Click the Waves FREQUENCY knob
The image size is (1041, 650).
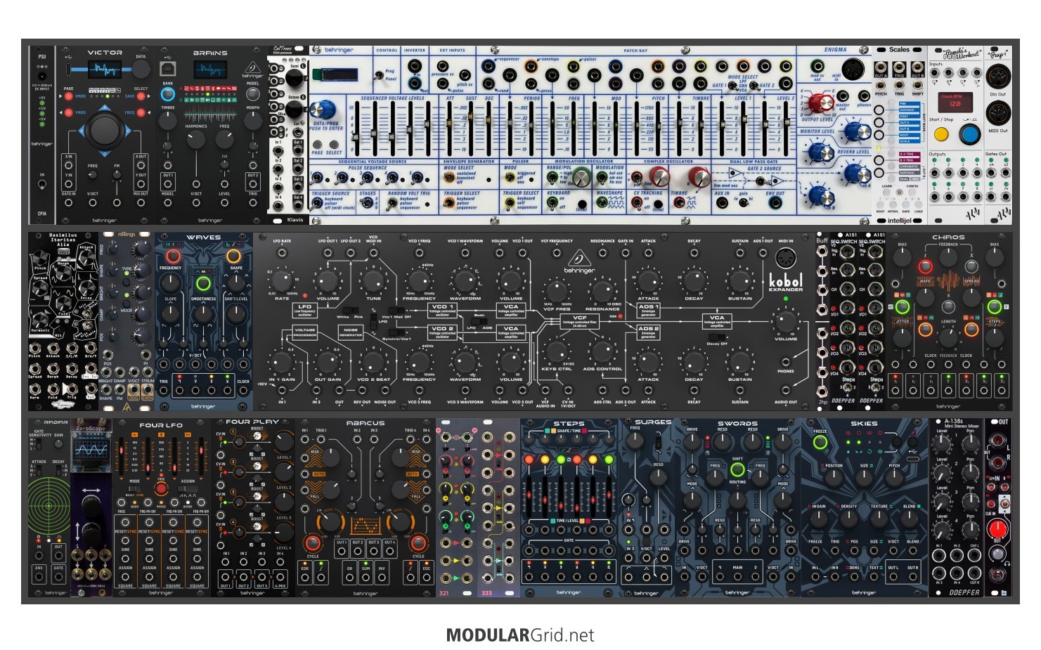(171, 282)
